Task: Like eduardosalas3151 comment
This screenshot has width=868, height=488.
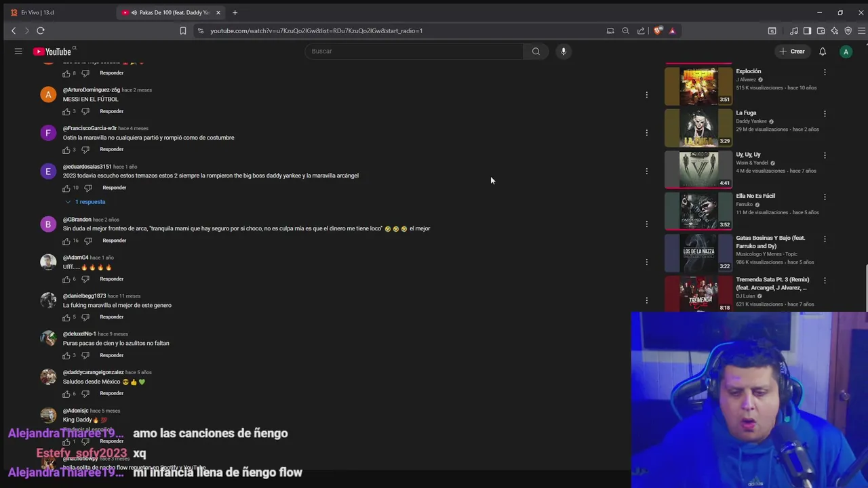Action: pos(66,188)
